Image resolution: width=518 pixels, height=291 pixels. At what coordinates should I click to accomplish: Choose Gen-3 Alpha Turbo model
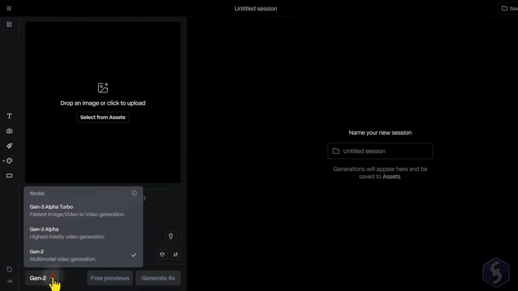pyautogui.click(x=83, y=211)
